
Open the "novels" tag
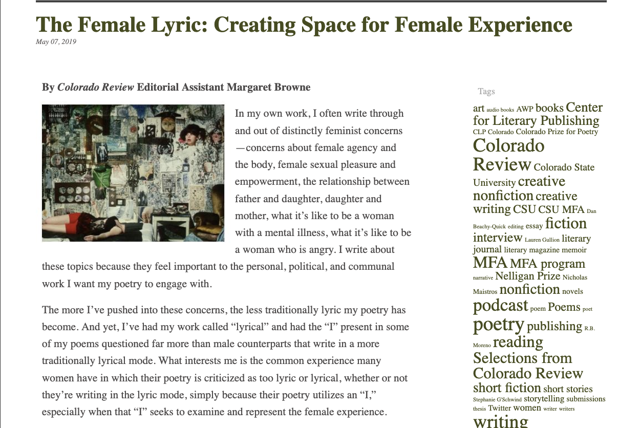tap(572, 291)
